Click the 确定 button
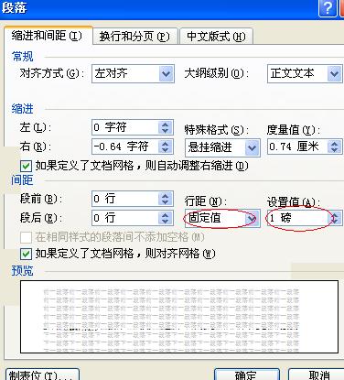This screenshot has width=344, height=380. click(247, 375)
